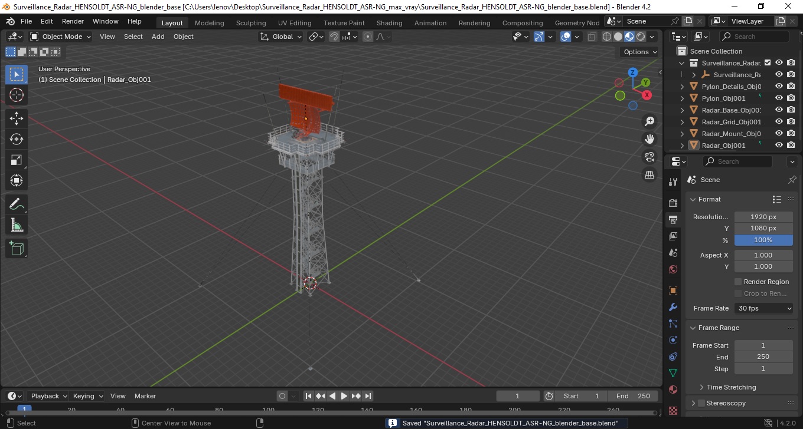The image size is (803, 429).
Task: Expand the Time Stretching subpanel
Action: [x=701, y=387]
